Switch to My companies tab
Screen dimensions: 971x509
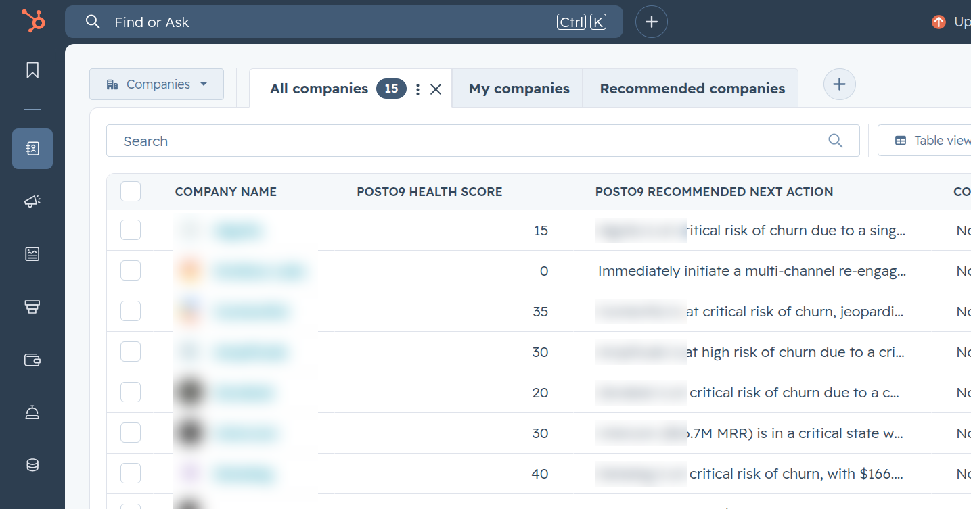coord(519,89)
